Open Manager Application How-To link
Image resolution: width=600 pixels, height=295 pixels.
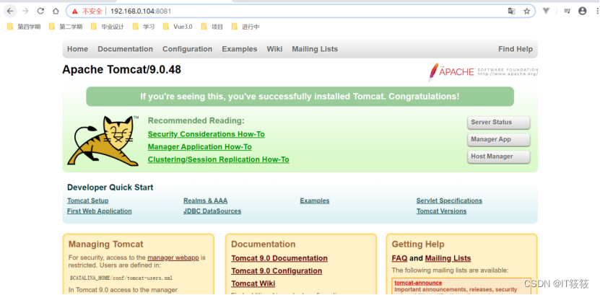point(200,146)
